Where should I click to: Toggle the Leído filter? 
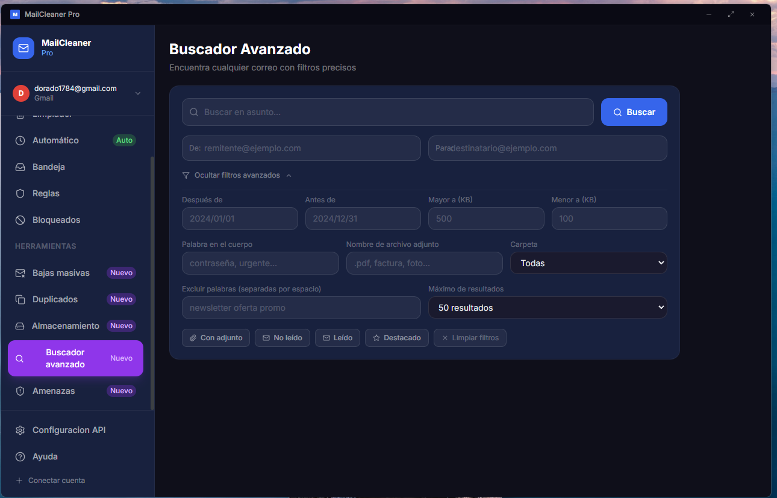[x=337, y=338]
